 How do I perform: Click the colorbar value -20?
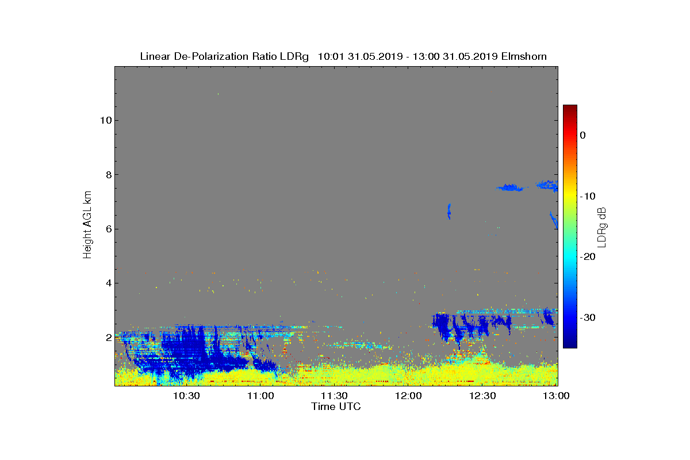point(587,256)
